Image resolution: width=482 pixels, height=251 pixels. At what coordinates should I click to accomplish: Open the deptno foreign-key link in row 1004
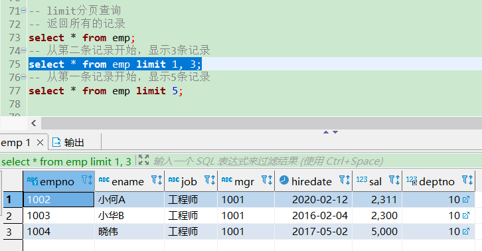(x=466, y=231)
